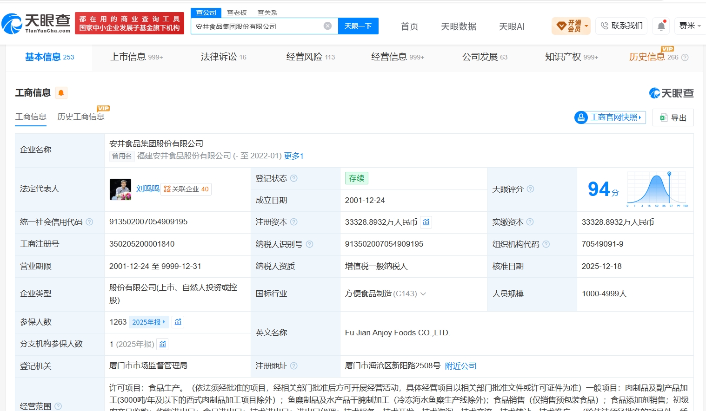Open the 上市信息 tab
The width and height of the screenshot is (706, 411).
[136, 57]
